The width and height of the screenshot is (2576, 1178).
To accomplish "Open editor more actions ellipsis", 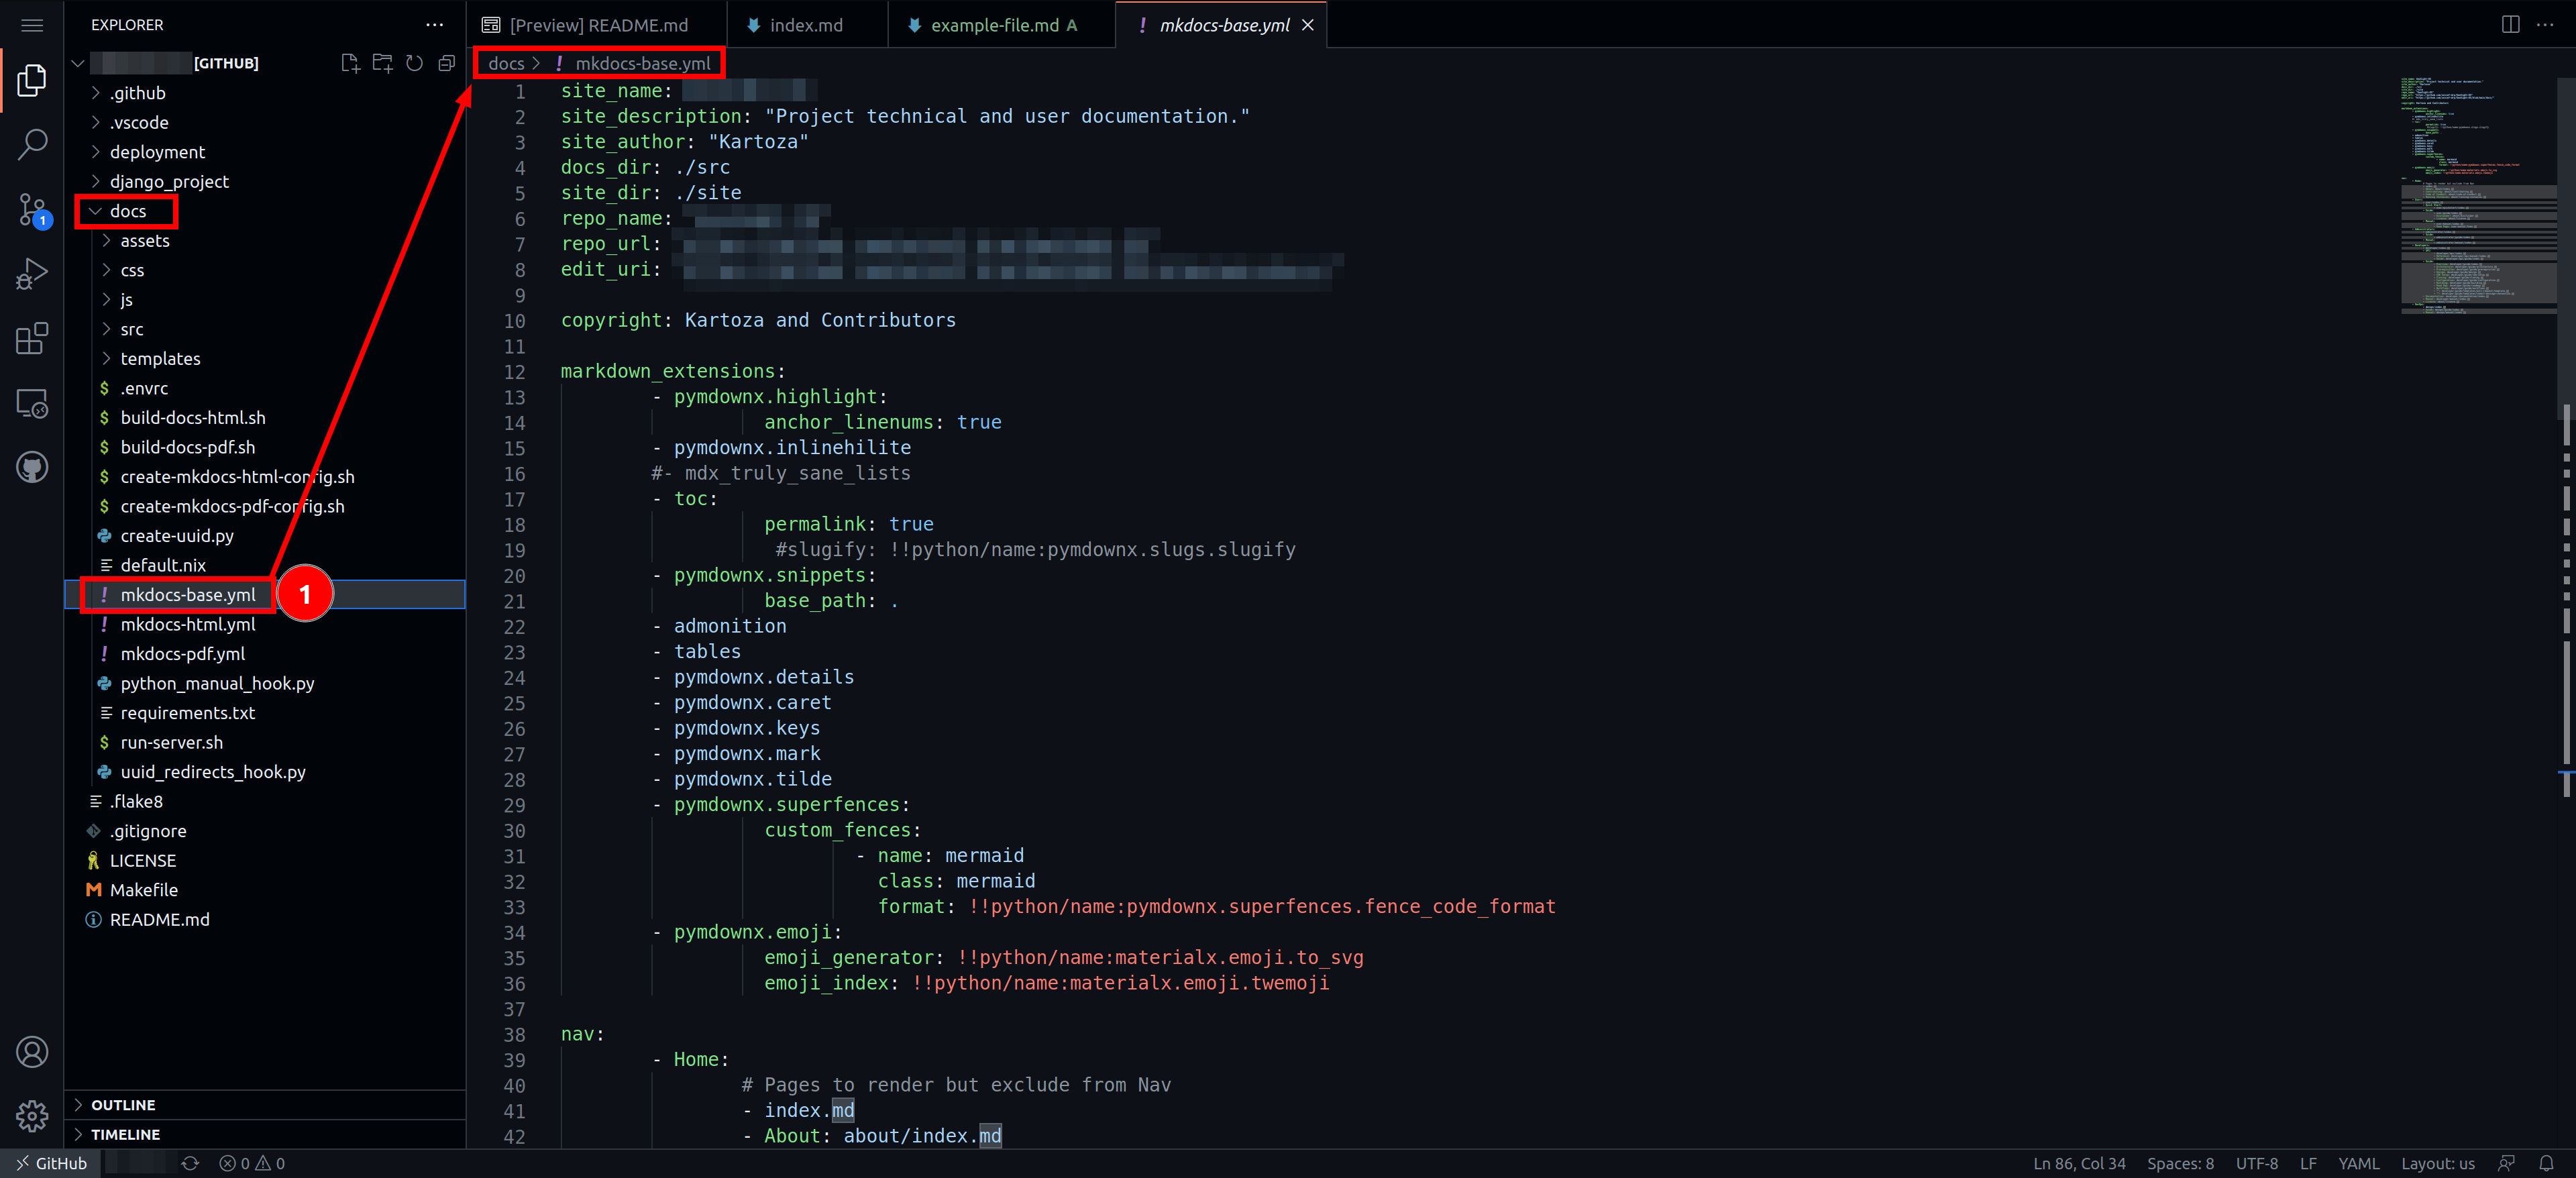I will tap(2545, 25).
